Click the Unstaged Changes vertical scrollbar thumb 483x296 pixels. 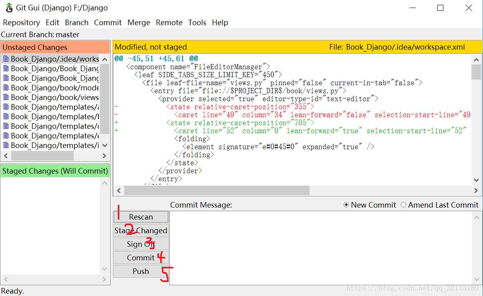[105, 99]
